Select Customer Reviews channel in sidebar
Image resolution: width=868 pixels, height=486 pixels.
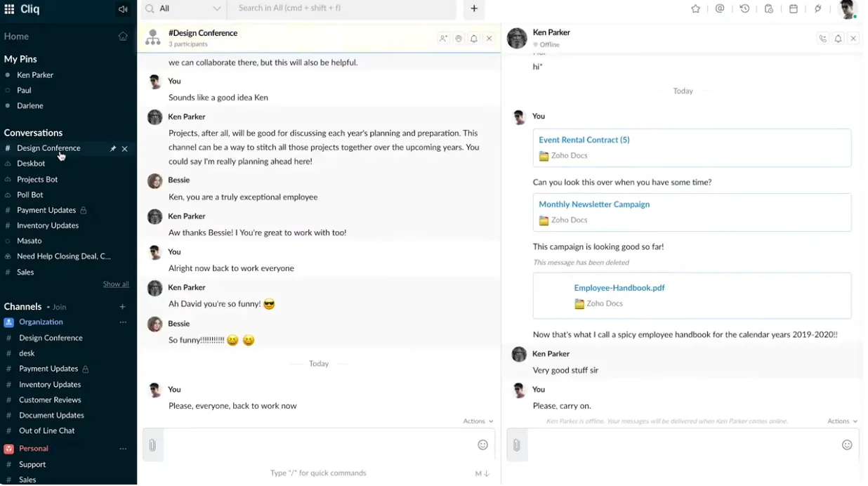click(50, 400)
